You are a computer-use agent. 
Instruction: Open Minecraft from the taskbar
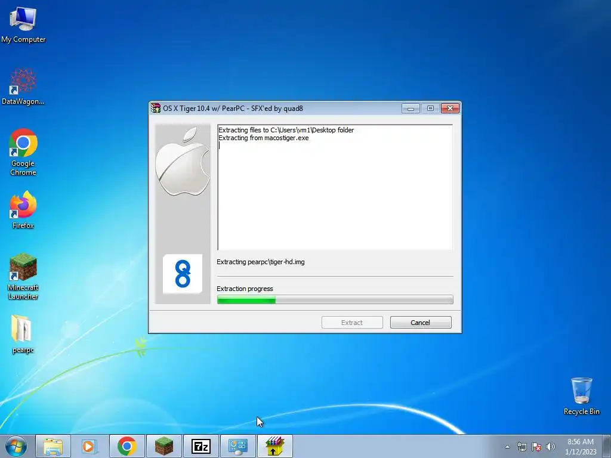[x=163, y=446]
